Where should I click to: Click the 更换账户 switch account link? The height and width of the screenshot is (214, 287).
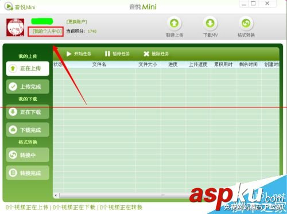pos(76,22)
